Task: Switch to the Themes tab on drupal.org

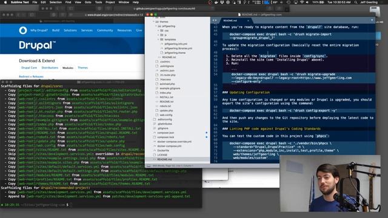Action: point(82,68)
